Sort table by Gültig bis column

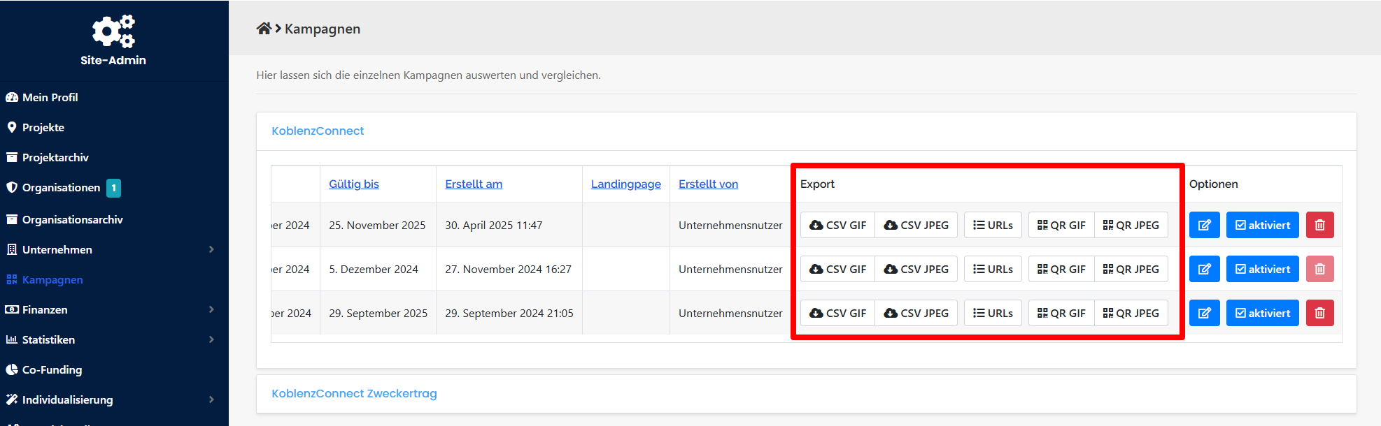(x=353, y=184)
